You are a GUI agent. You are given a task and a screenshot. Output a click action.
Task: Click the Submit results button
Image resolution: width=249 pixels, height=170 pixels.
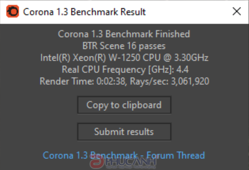(124, 132)
